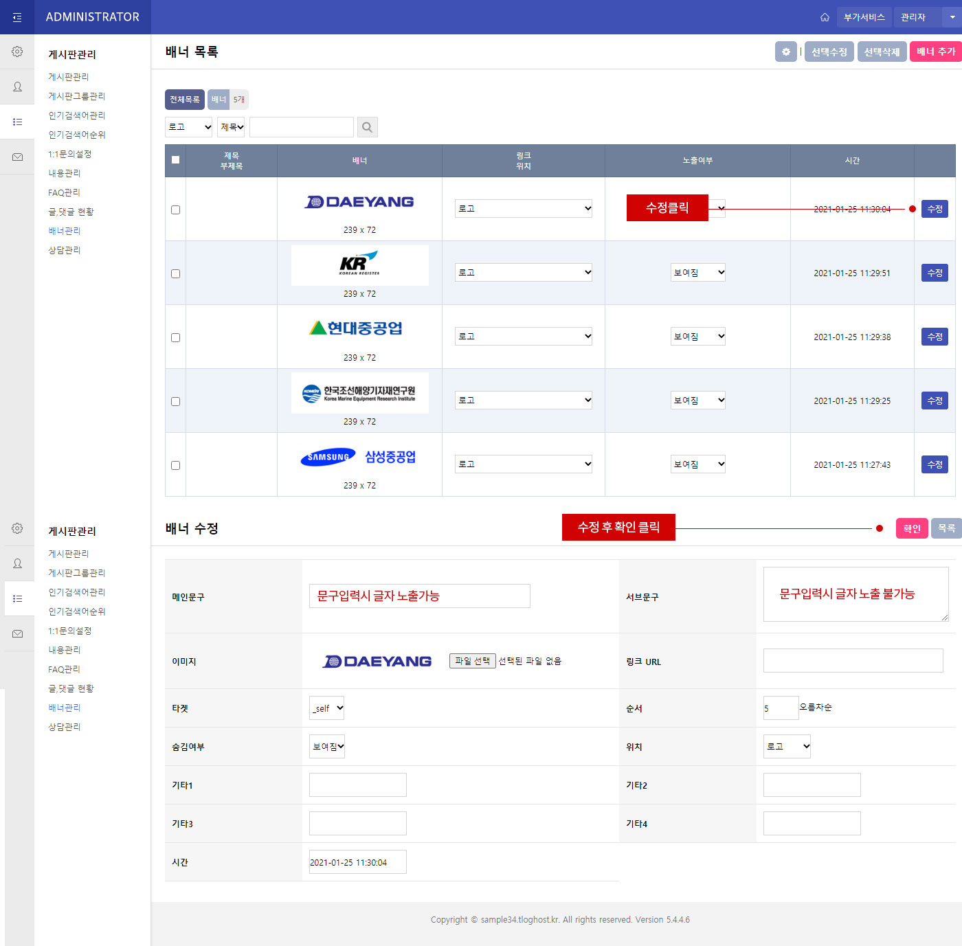The image size is (962, 946).
Task: Click the settings gear icon in top sidebar
Action: (17, 52)
